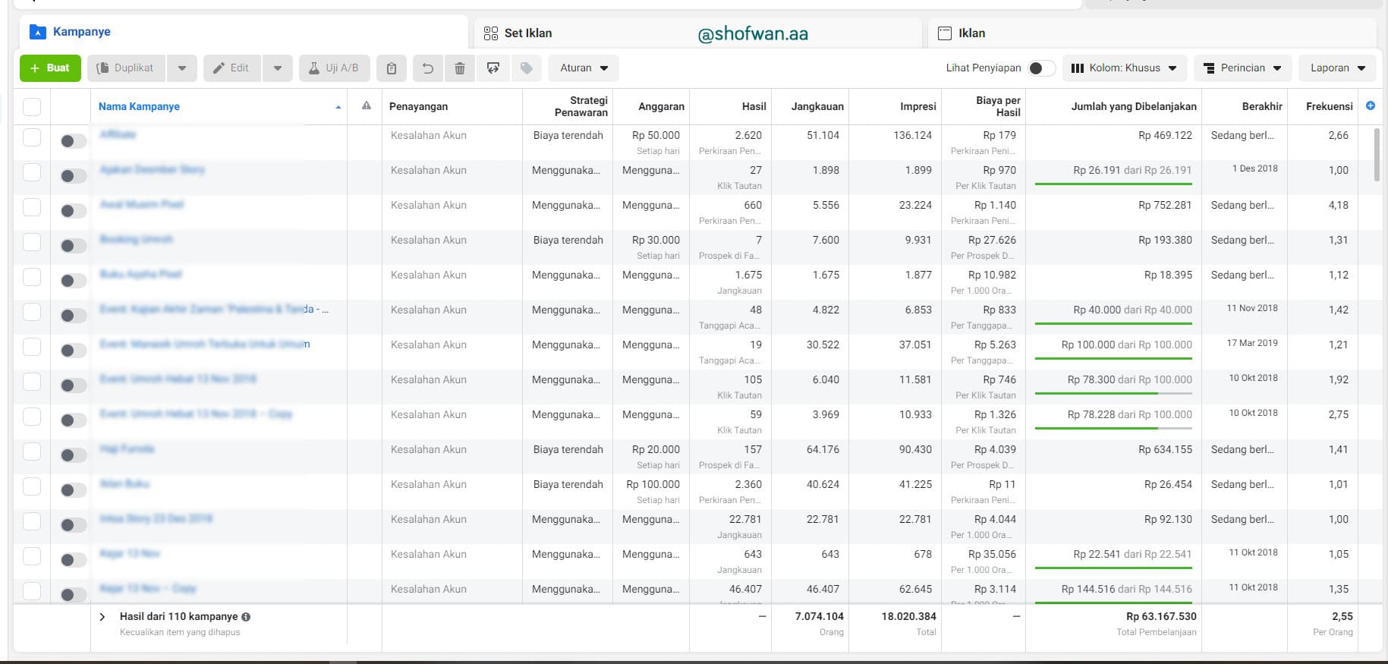Screen dimensions: 1388x664
Task: Click the Jangkauan total 7.074.104
Action: 820,616
